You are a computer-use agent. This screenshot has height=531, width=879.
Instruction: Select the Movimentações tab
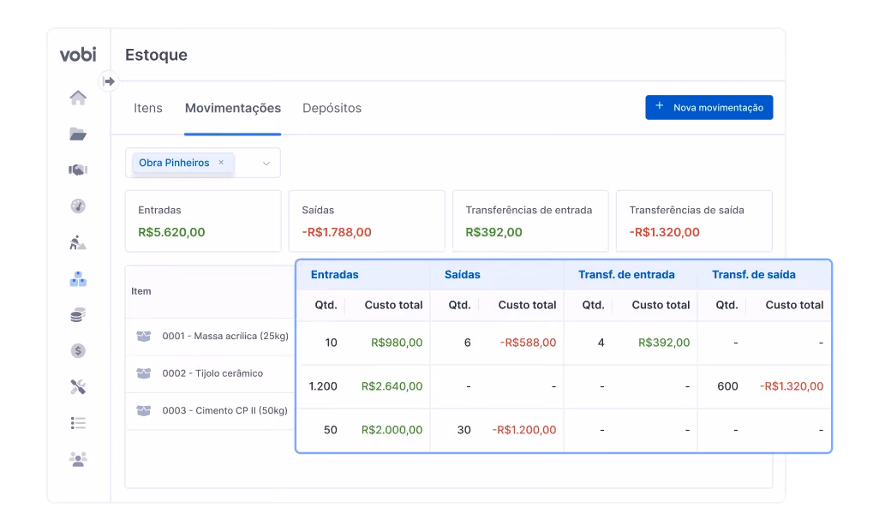point(233,108)
